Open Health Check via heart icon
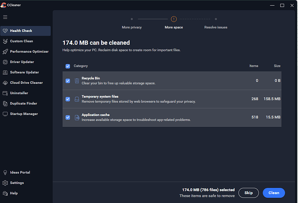The image size is (298, 203). [x=5, y=31]
